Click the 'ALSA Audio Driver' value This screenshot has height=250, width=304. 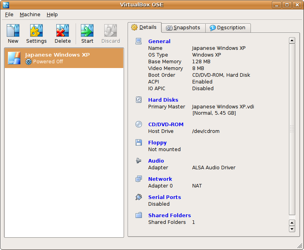pos(214,168)
